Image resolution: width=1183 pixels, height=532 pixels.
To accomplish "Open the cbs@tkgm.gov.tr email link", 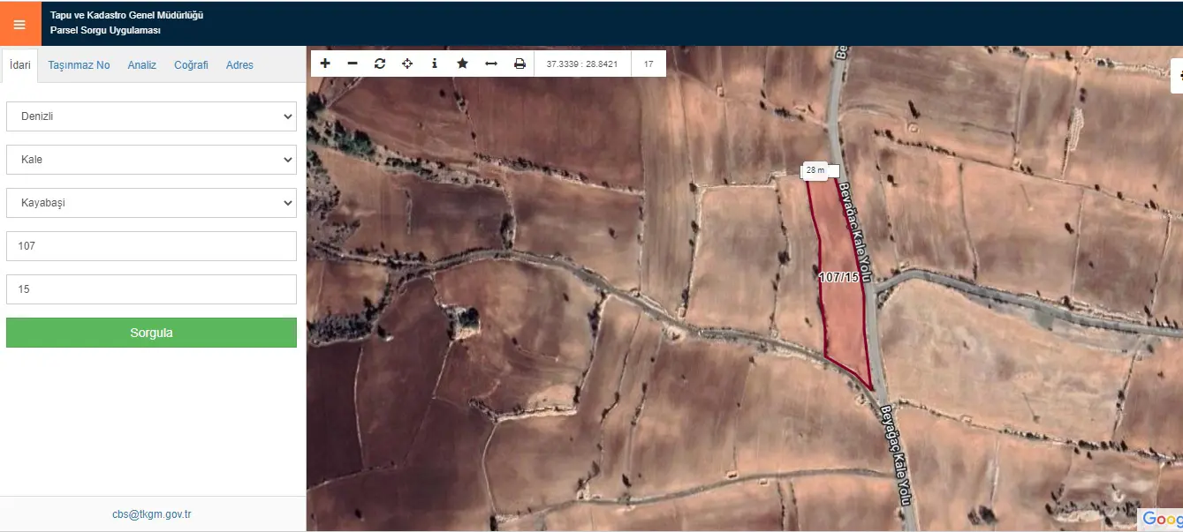I will 152,514.
